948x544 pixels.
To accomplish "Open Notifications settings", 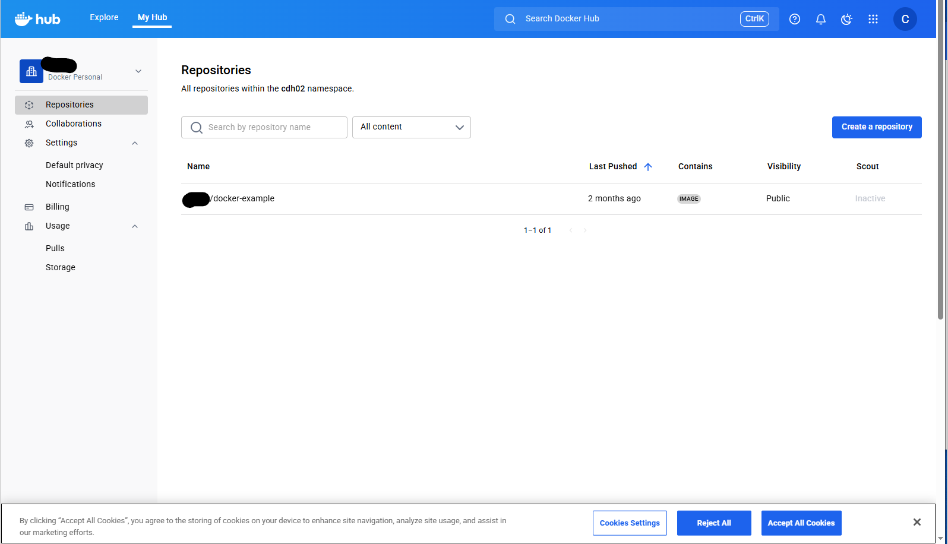I will coord(70,184).
